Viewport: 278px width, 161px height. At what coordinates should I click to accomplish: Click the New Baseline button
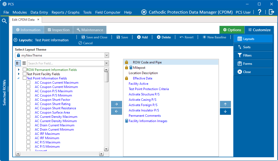click(x=214, y=37)
